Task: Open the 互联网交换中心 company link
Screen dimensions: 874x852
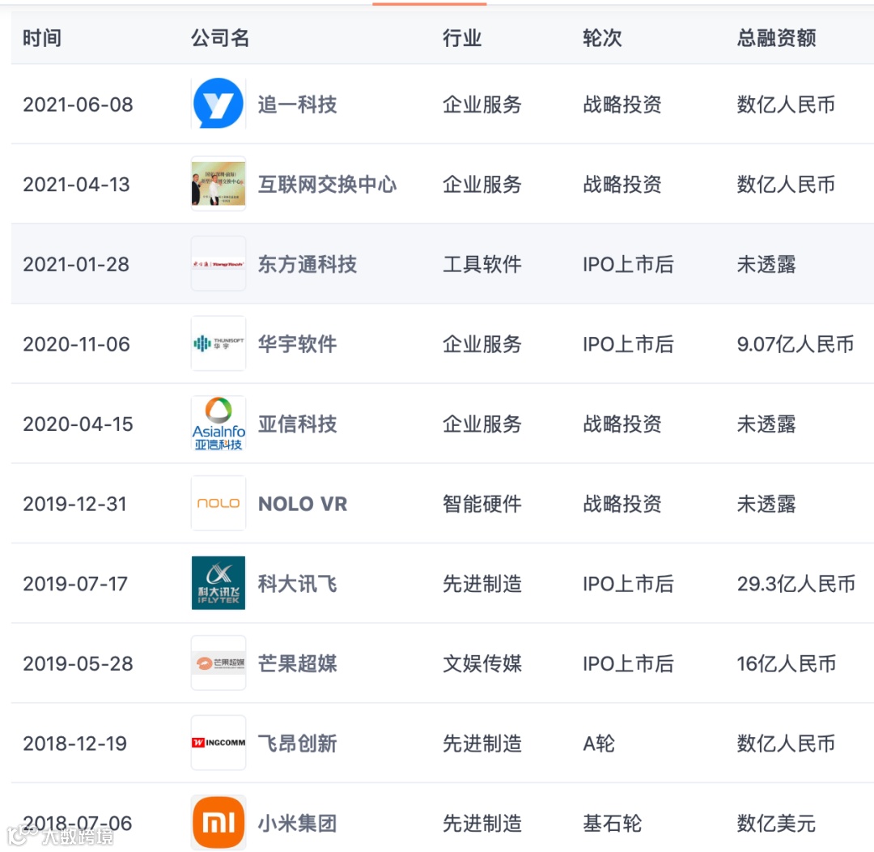Action: [x=327, y=184]
